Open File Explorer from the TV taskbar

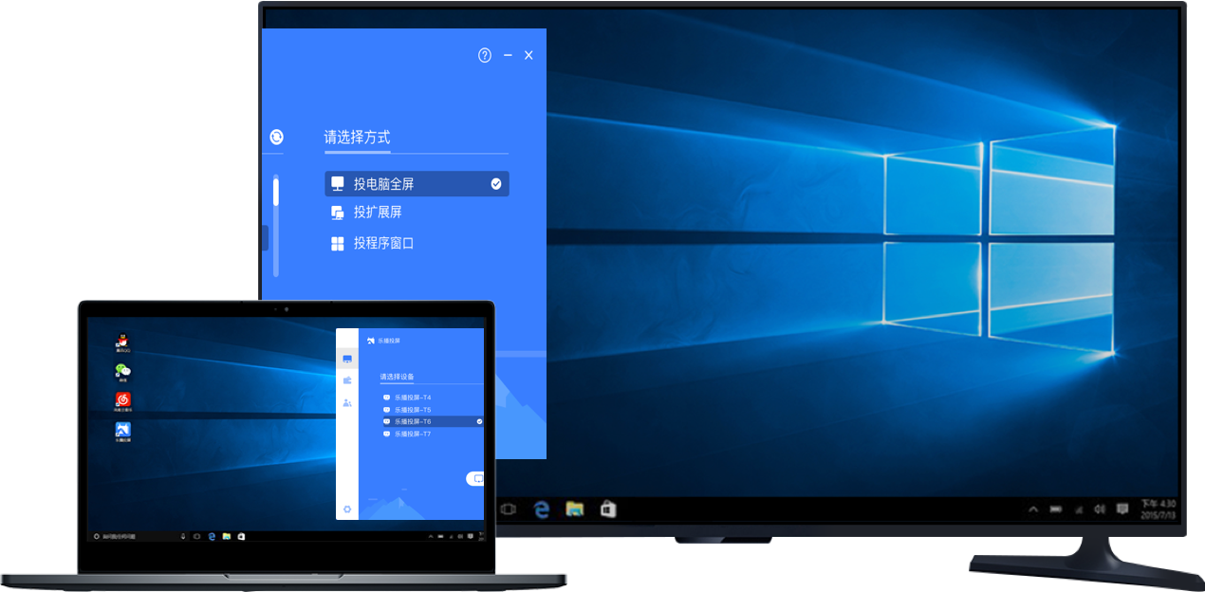pyautogui.click(x=573, y=509)
